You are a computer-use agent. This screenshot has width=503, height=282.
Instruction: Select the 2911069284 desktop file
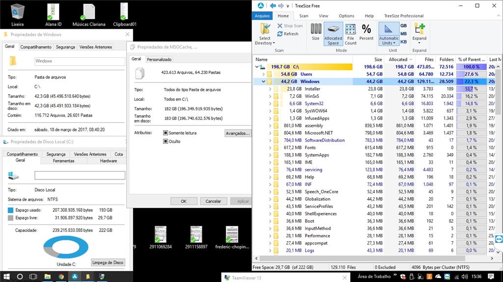click(x=161, y=237)
